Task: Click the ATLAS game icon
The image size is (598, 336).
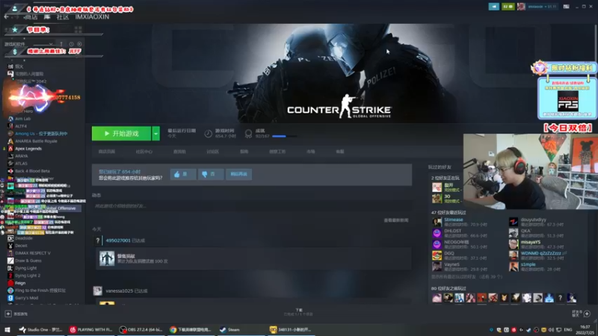Action: click(x=10, y=164)
